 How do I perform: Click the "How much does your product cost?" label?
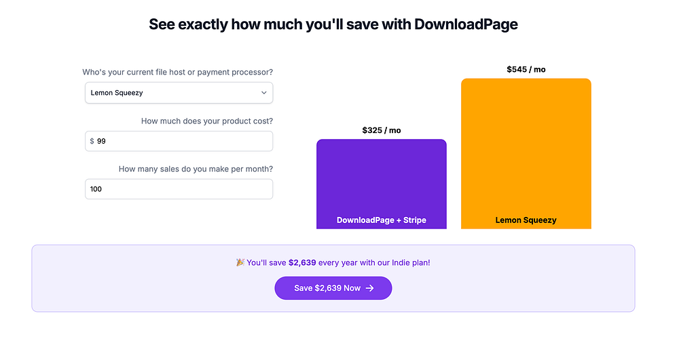pyautogui.click(x=207, y=121)
